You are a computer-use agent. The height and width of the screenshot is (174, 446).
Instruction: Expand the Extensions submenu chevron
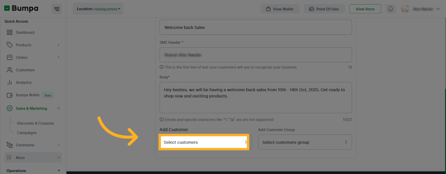[58, 145]
